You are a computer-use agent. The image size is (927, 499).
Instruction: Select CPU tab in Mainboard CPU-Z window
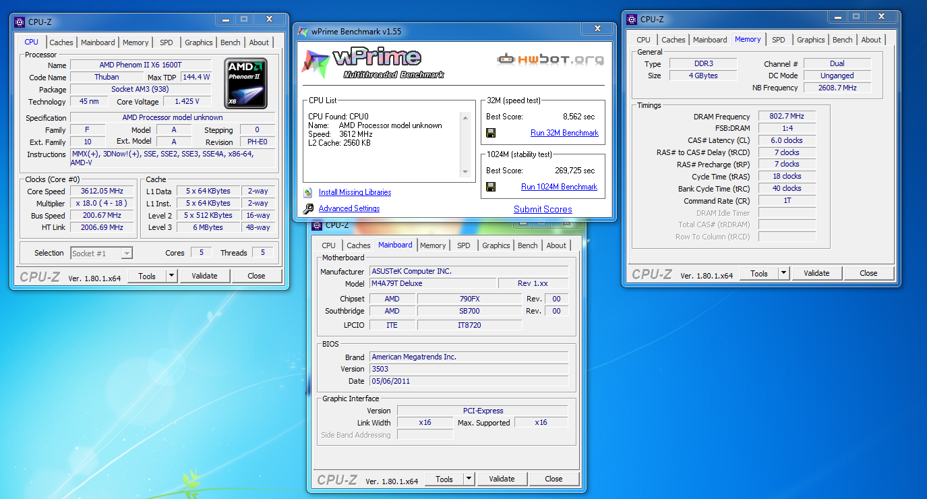(329, 245)
